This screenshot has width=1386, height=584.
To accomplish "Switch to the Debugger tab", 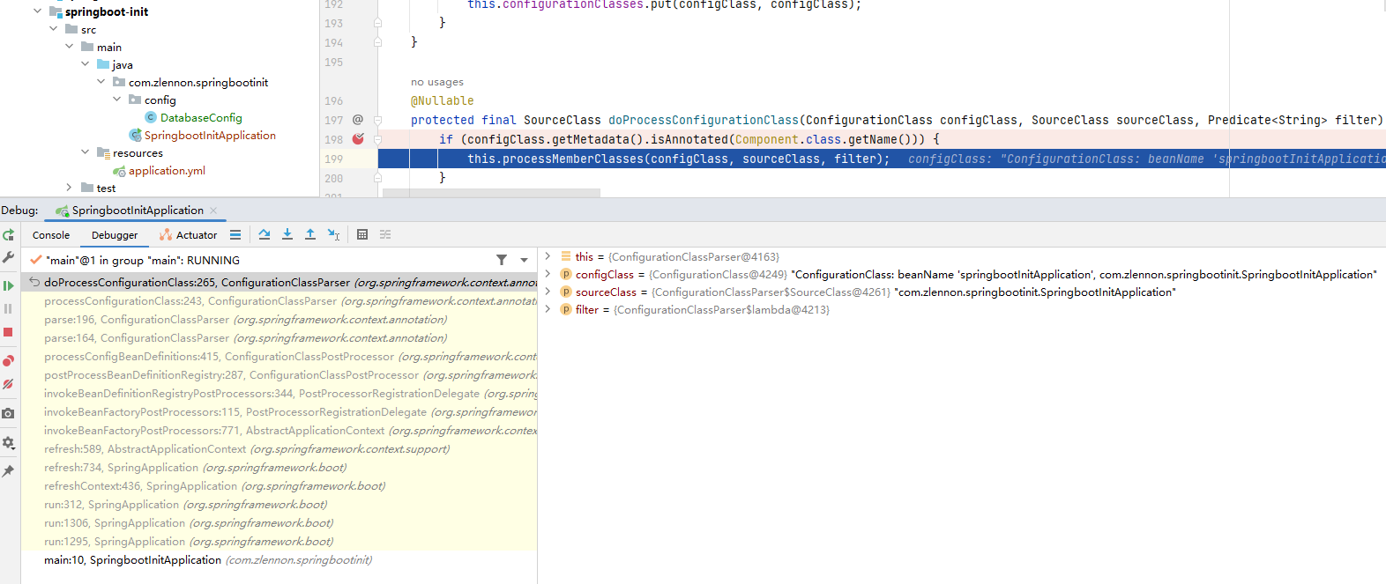I will click(x=115, y=235).
